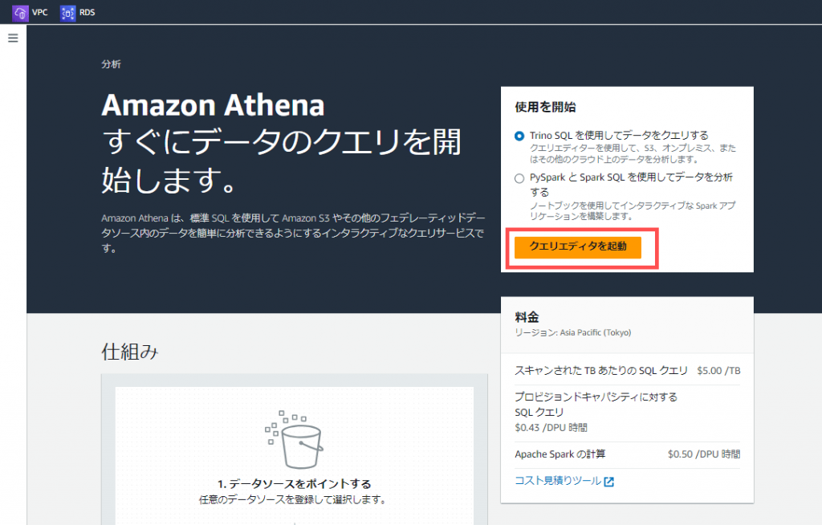Screen dimensions: 822x525
Task: Click the RDS blue service badge icon
Action: (67, 12)
